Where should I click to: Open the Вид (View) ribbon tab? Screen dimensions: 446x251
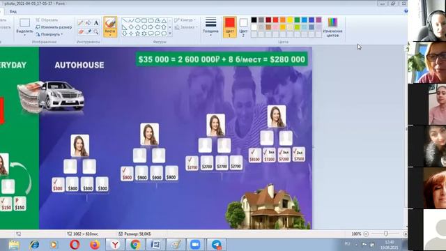click(13, 12)
